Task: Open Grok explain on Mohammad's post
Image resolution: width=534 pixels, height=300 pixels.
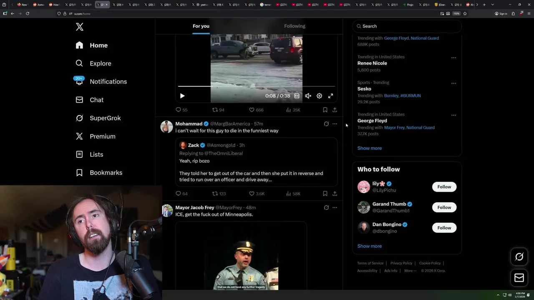Action: (326, 124)
